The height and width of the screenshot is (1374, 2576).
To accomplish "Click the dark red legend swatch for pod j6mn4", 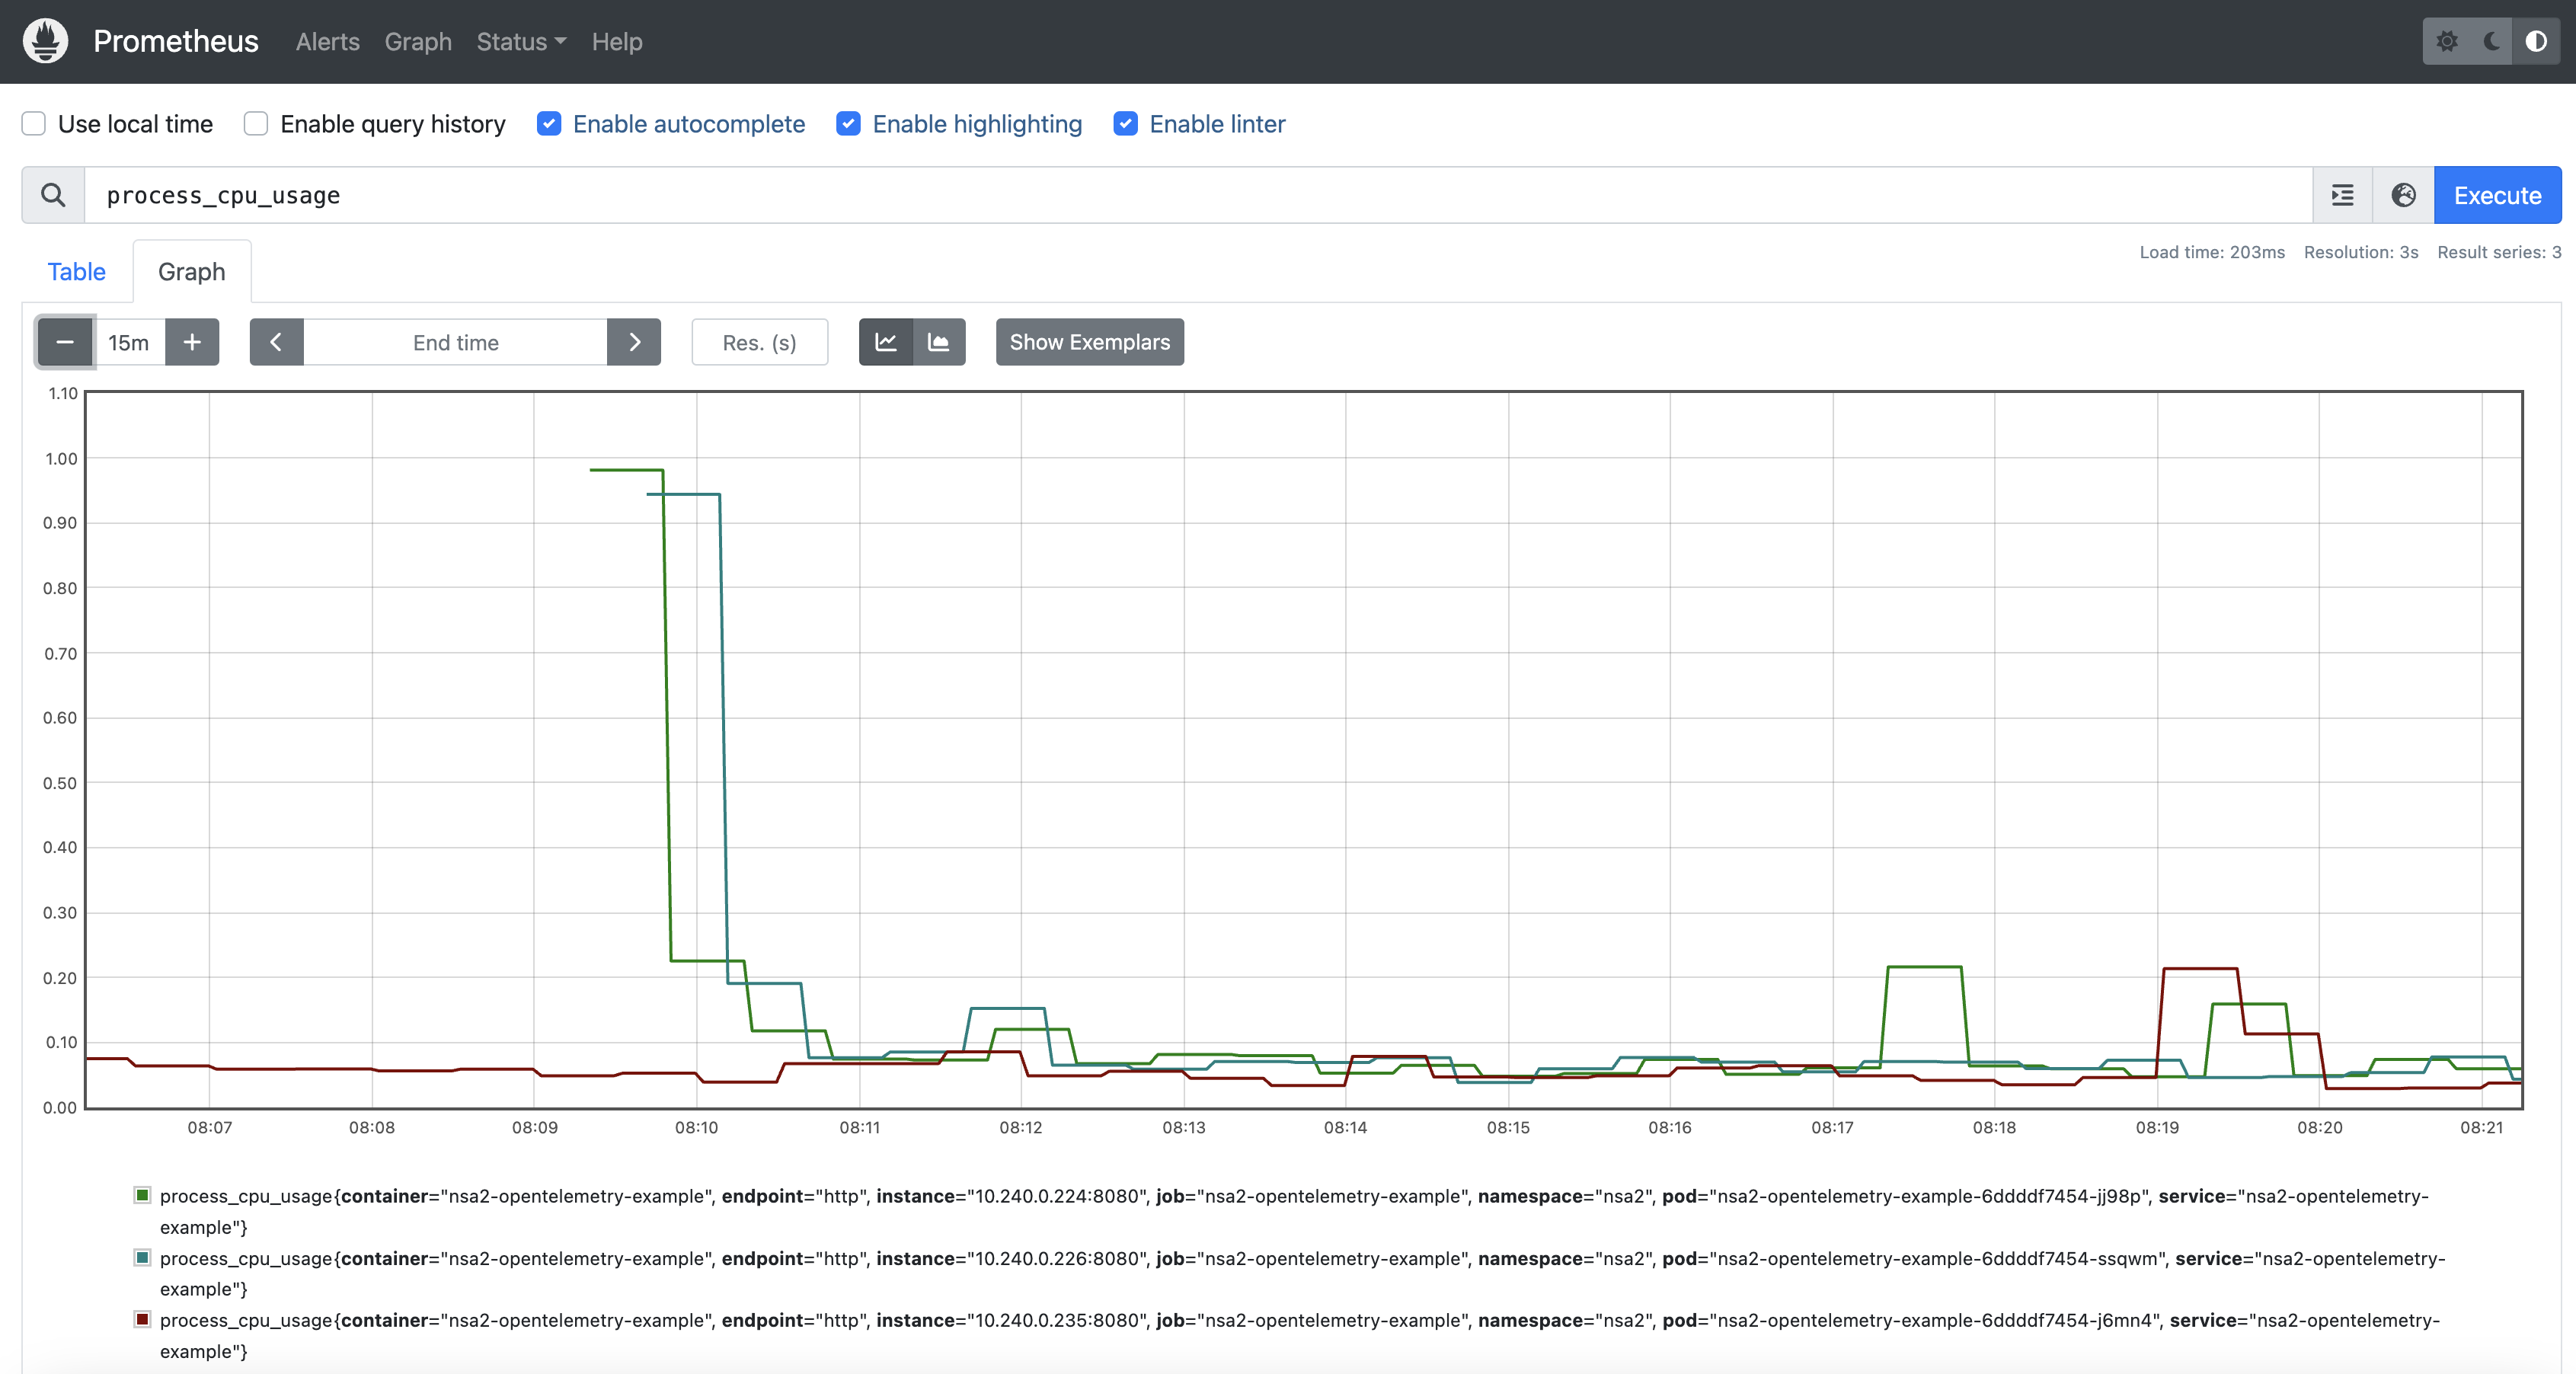I will [x=143, y=1319].
